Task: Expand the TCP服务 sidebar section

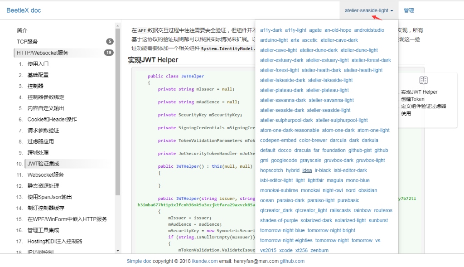Action: 28,42
